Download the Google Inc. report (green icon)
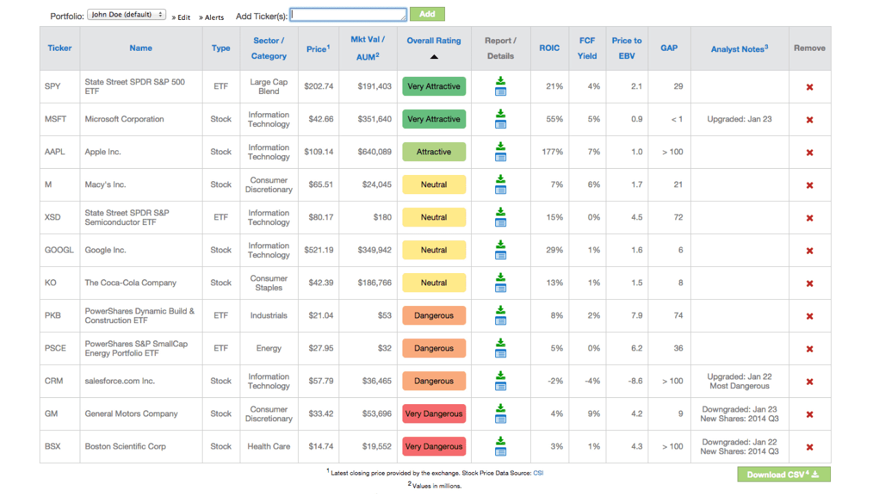879x494 pixels. [501, 244]
